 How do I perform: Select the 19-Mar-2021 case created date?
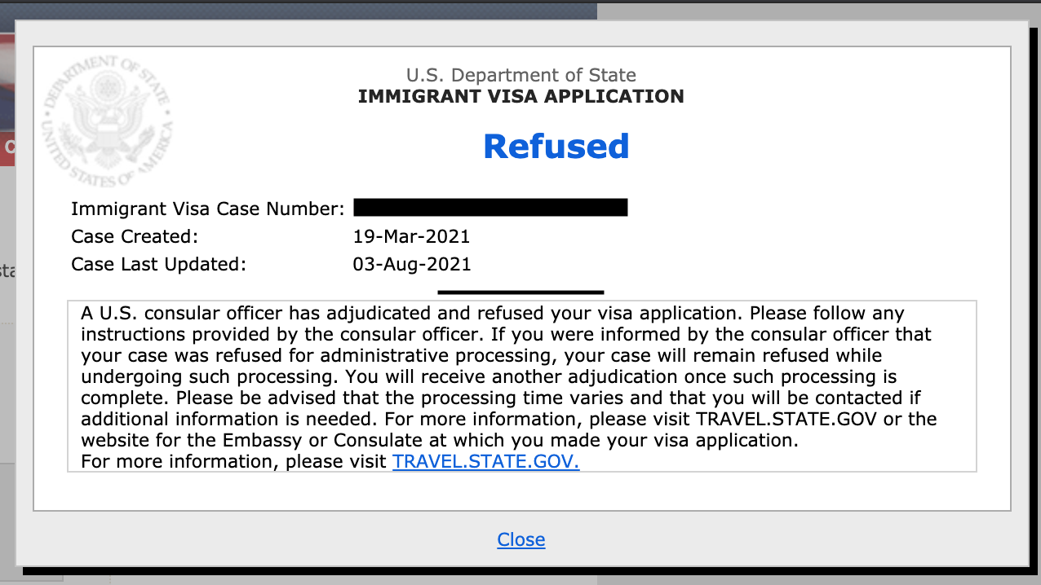tap(411, 237)
